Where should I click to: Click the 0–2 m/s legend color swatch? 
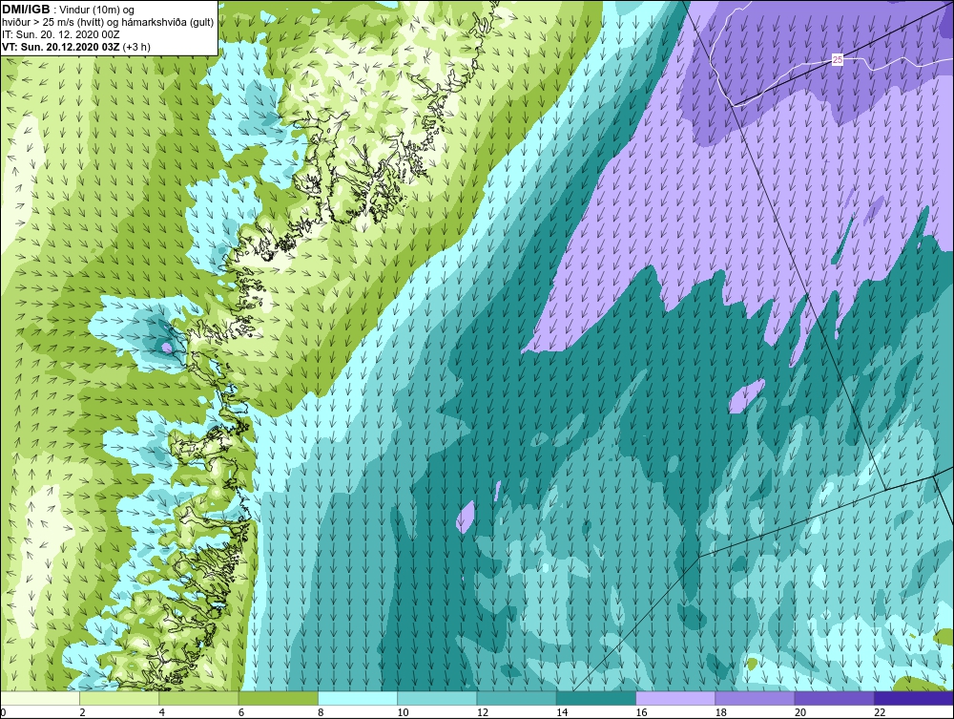click(x=39, y=698)
